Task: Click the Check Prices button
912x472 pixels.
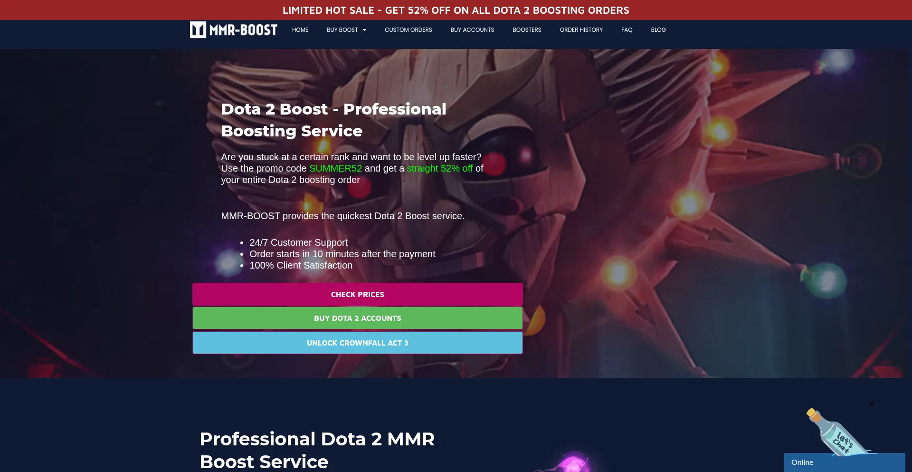Action: click(x=358, y=294)
